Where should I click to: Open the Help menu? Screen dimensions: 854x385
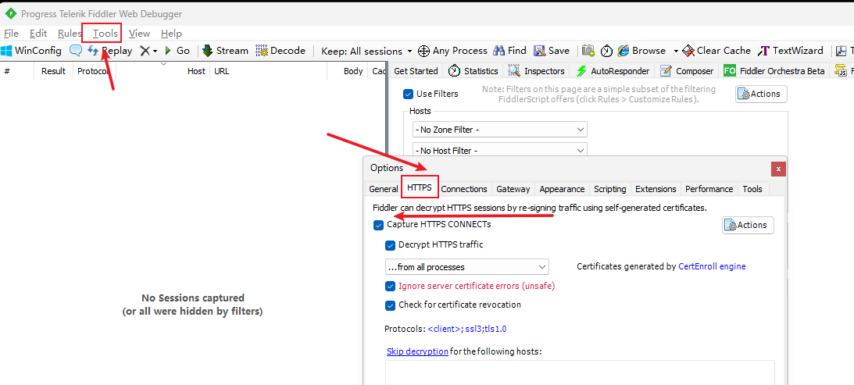tap(172, 34)
